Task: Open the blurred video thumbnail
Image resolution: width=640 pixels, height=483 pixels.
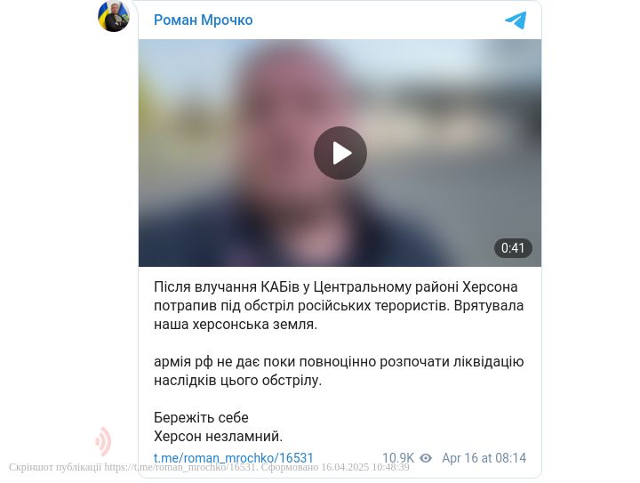Action: 340,153
